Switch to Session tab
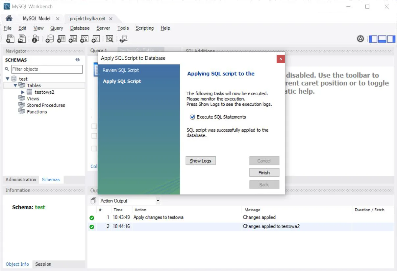The image size is (397, 271). coord(43,264)
